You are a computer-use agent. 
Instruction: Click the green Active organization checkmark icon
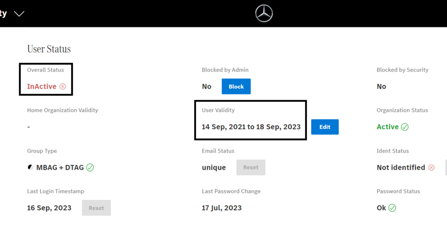[405, 127]
